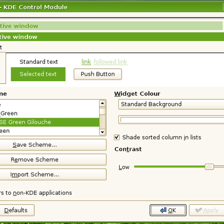Click the scheme list scroll down arrow
This screenshot has width=224, height=224.
coord(102,132)
